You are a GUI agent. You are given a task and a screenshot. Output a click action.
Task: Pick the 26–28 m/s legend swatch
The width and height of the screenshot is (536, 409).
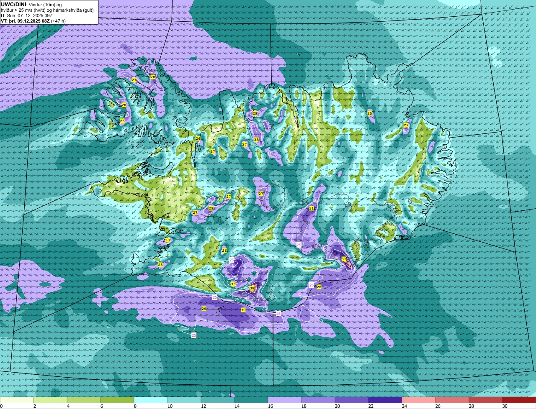(452, 400)
